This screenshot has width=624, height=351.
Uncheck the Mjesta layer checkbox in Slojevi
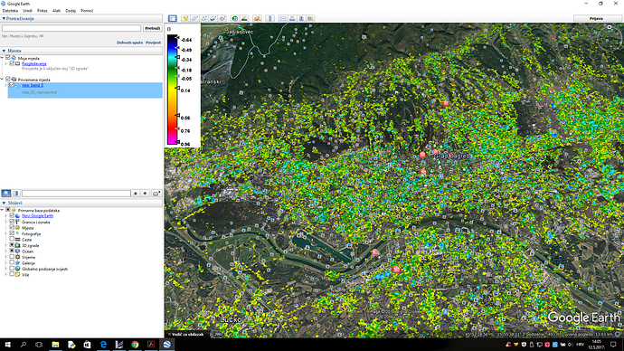[12, 228]
